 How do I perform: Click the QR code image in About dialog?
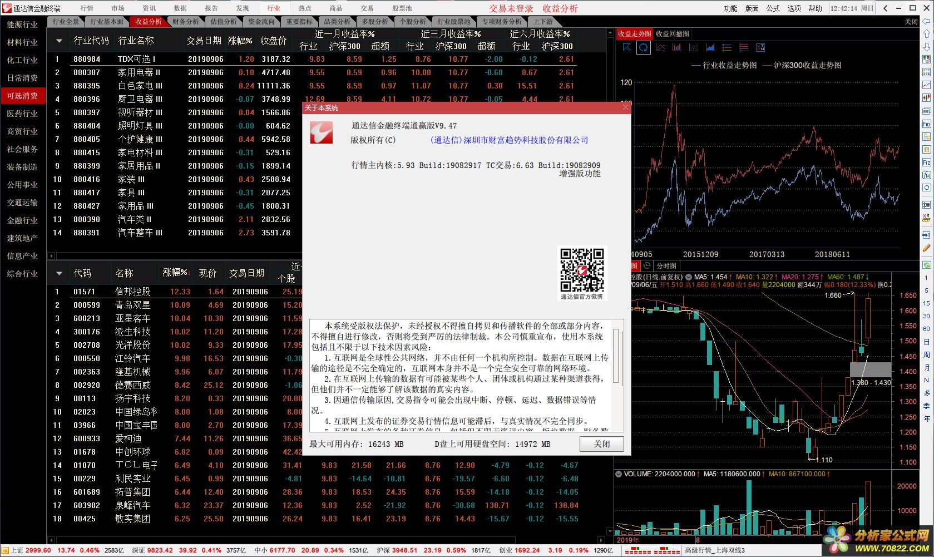pyautogui.click(x=582, y=270)
